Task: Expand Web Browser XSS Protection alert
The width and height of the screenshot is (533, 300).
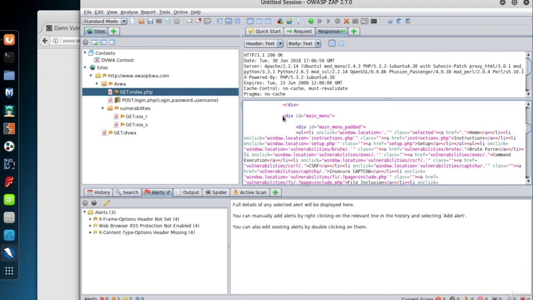Action: [x=90, y=226]
